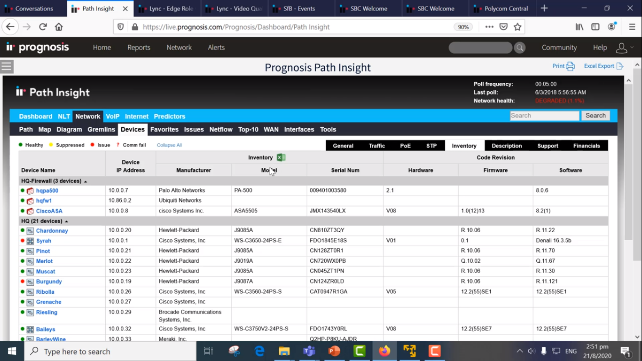This screenshot has width=642, height=361.
Task: Click the Syrah switch device icon
Action: click(30, 241)
